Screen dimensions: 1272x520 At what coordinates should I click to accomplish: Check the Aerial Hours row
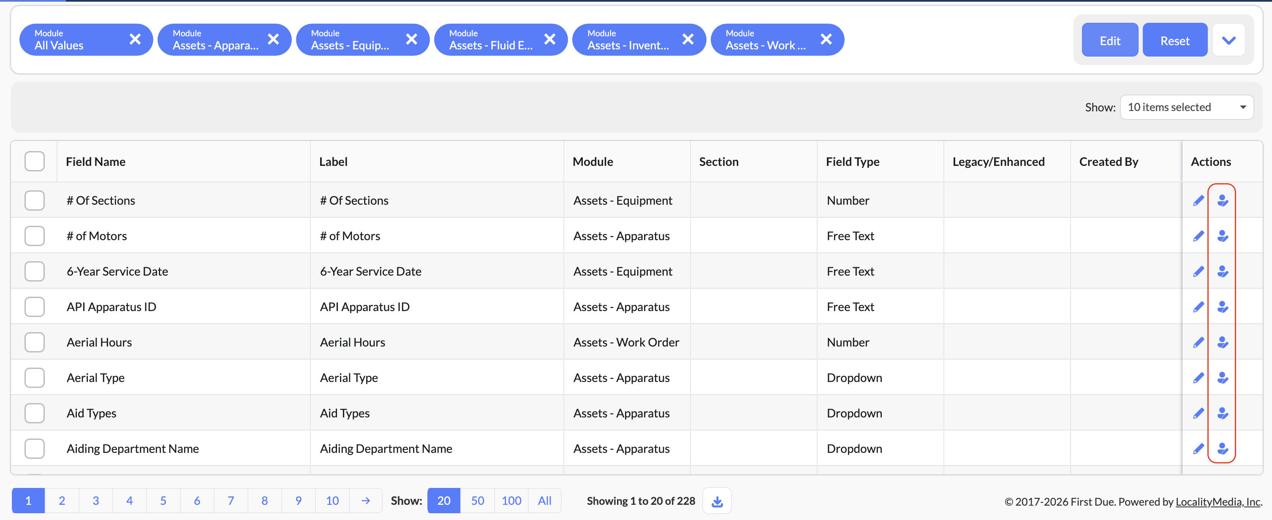click(x=35, y=342)
